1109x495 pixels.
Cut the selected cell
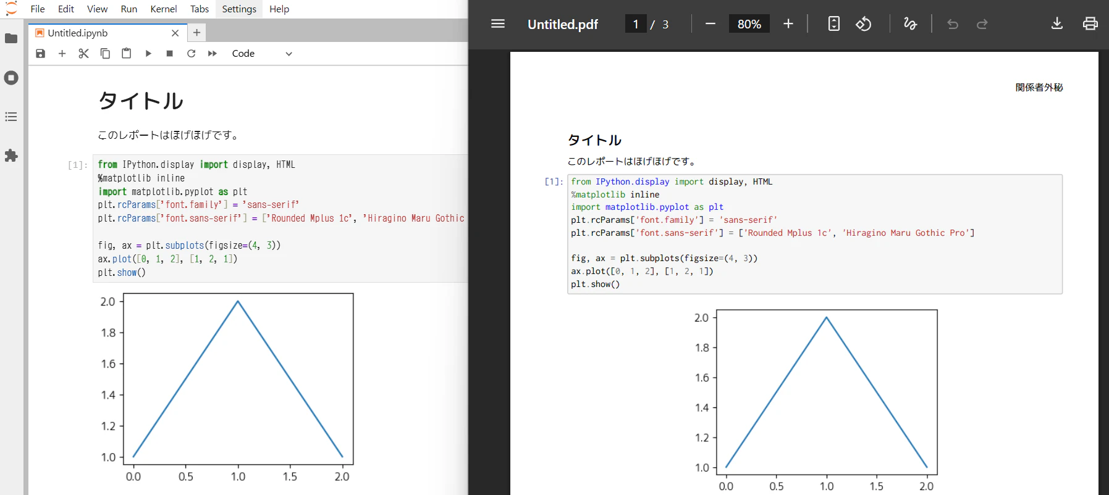click(x=83, y=54)
